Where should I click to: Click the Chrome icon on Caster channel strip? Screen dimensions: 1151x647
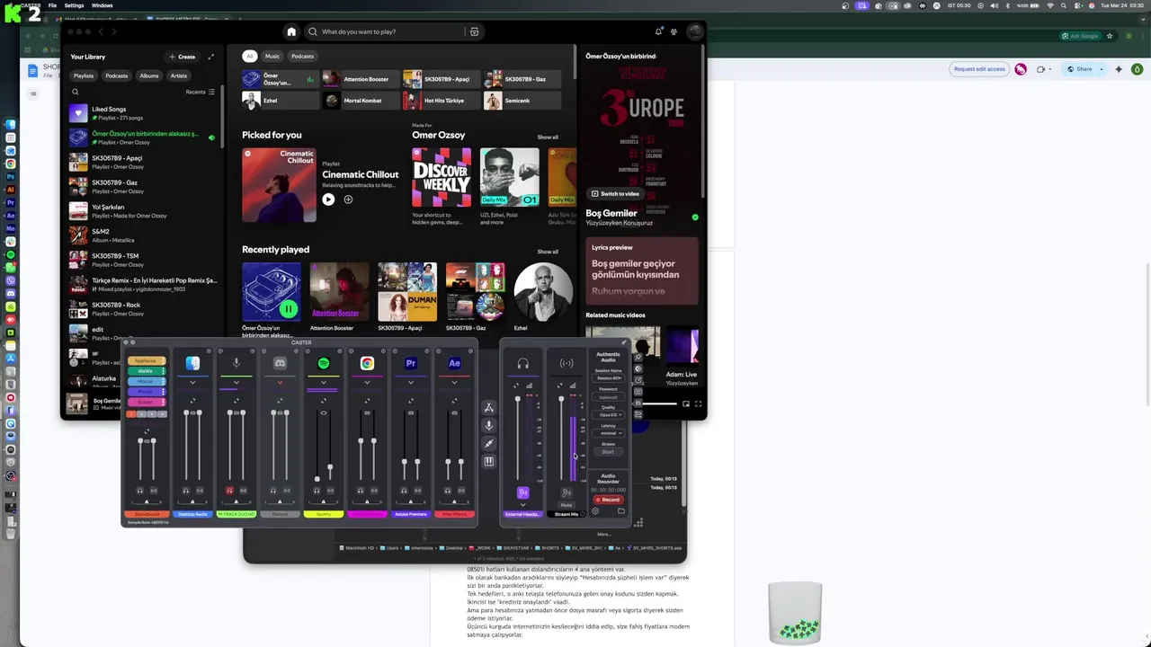coord(367,363)
